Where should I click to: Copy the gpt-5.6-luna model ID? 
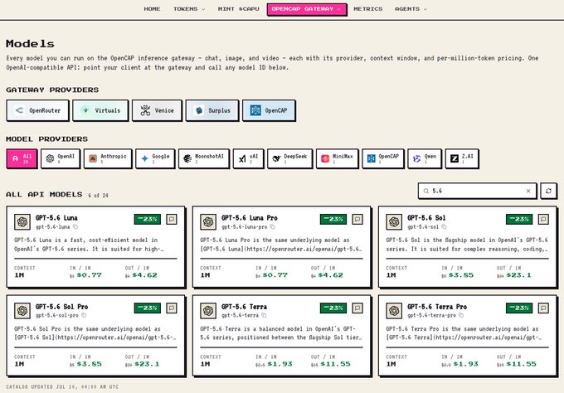pos(75,227)
